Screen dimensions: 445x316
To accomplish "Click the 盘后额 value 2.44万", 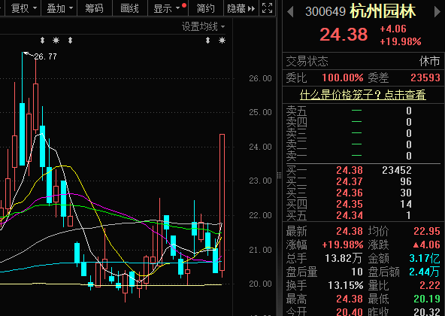I will click(x=425, y=272).
